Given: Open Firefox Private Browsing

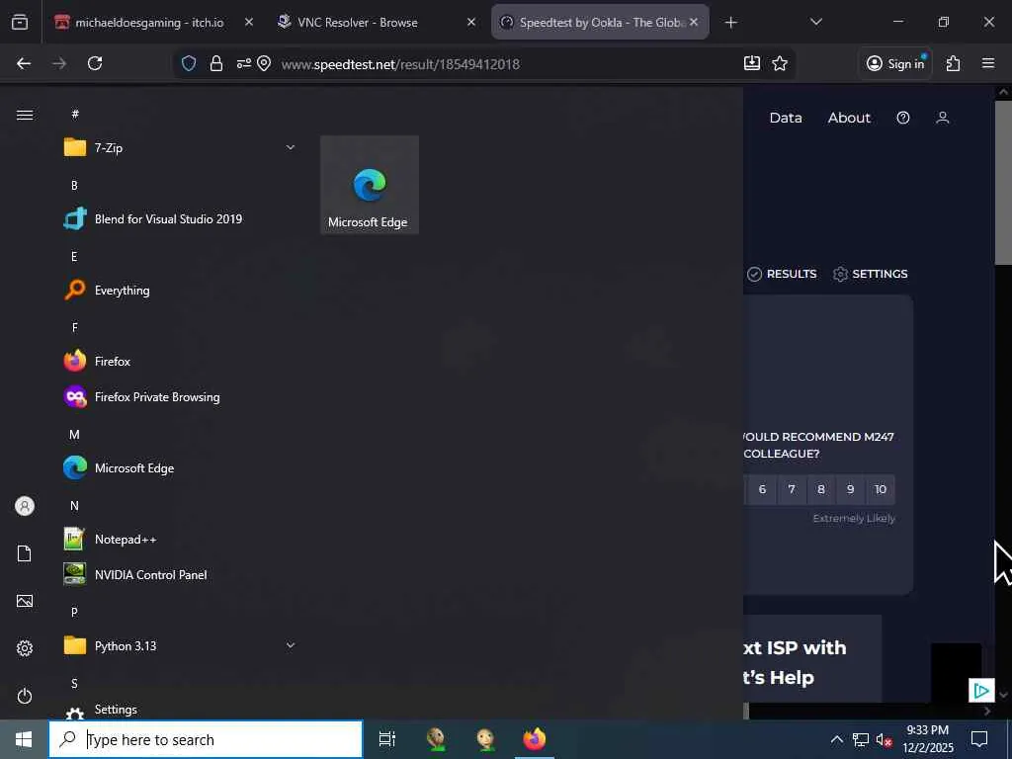Looking at the screenshot, I should pos(180,397).
